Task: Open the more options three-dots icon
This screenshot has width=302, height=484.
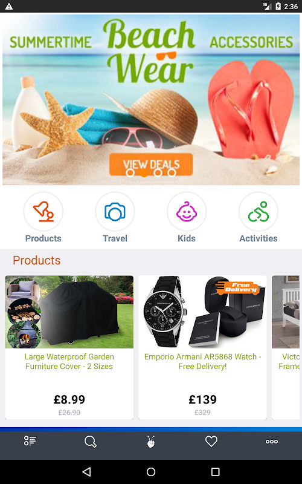Action: 272,442
